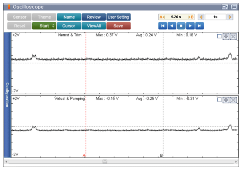Skip to the start of the recording
The height and width of the screenshot is (170, 242).
(162, 26)
